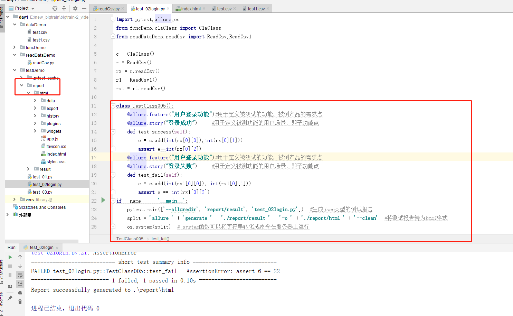513x316 pixels.
Task: Fold the import block at line 1
Action: click(113, 19)
